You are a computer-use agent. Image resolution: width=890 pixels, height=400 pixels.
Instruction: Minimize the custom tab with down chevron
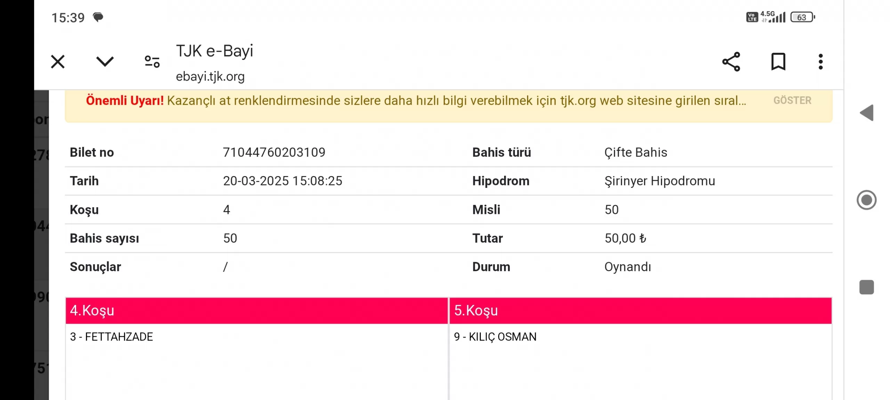click(105, 62)
